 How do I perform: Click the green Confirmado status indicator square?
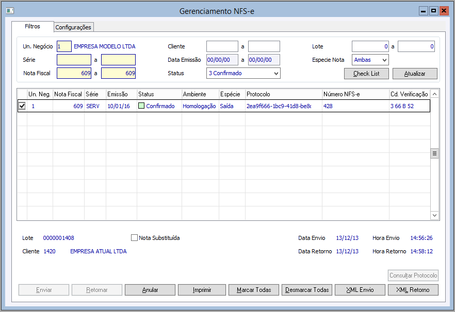point(141,106)
